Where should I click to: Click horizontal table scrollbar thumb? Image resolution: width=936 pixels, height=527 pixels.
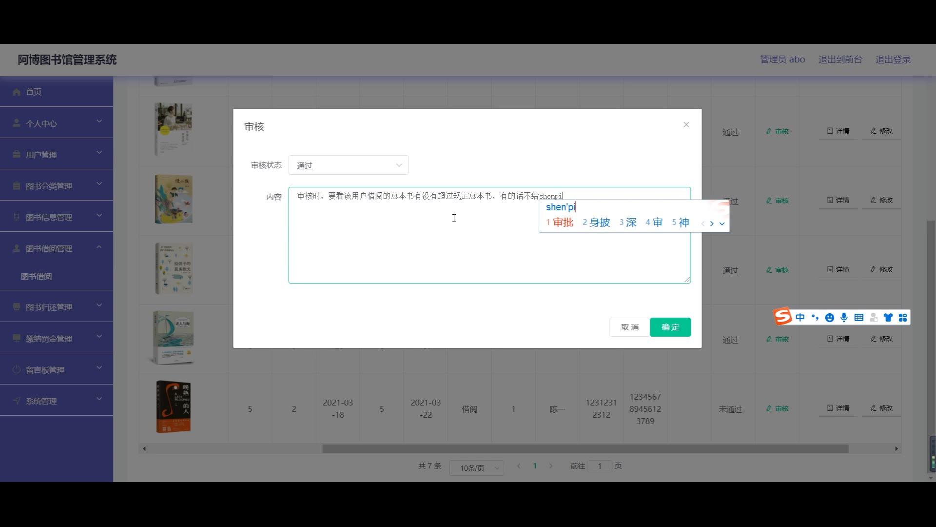tap(585, 448)
